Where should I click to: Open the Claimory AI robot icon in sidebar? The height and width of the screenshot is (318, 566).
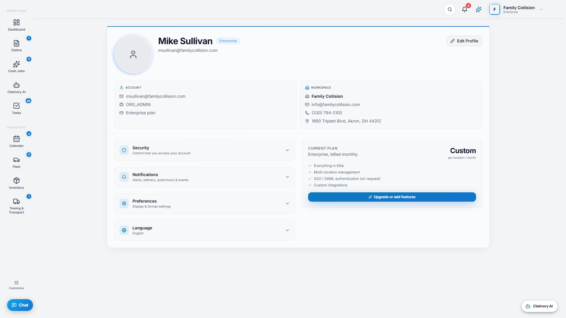pos(17,85)
